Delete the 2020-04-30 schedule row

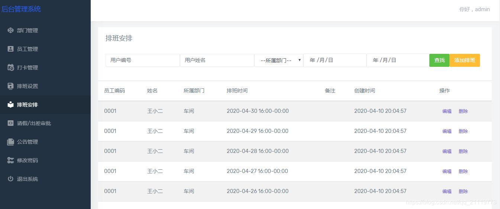pos(463,111)
